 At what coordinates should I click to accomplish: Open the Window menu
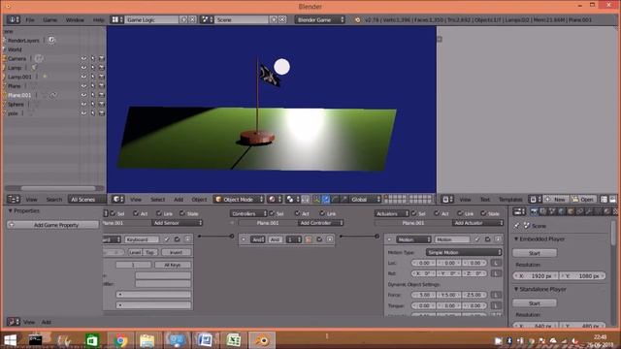[x=75, y=19]
